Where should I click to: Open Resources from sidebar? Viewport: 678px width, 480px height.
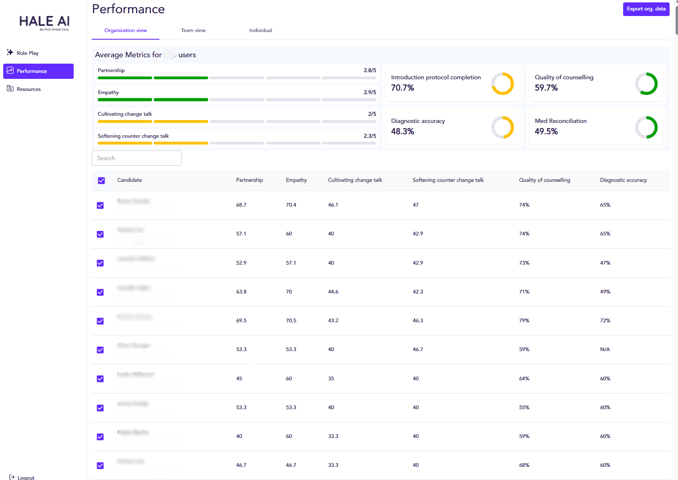tap(38, 89)
